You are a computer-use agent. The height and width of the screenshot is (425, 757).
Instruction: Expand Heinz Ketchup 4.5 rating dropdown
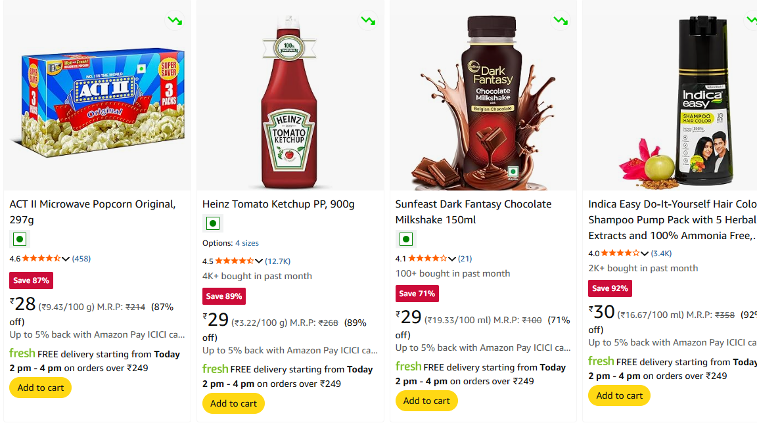point(259,261)
